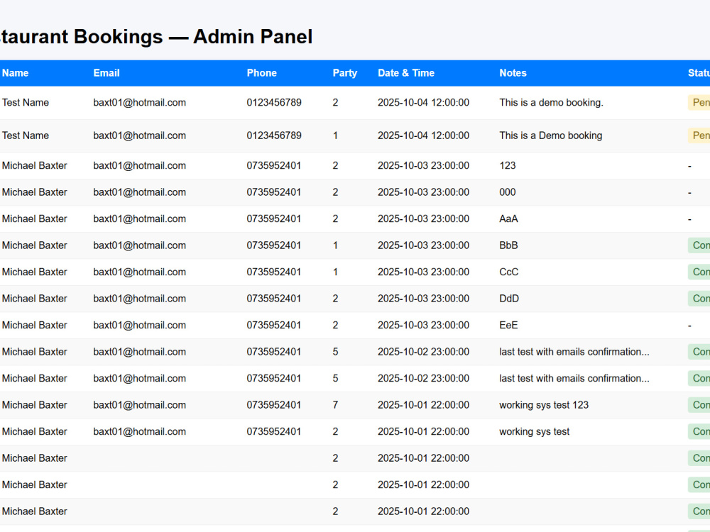Click the date in the 'working sys test 123' row
The width and height of the screenshot is (710, 532).
[x=423, y=405]
